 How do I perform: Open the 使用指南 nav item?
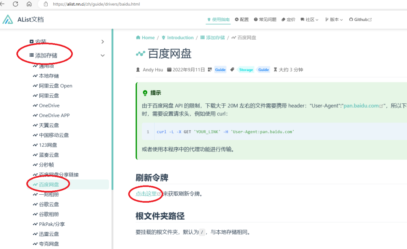[218, 19]
